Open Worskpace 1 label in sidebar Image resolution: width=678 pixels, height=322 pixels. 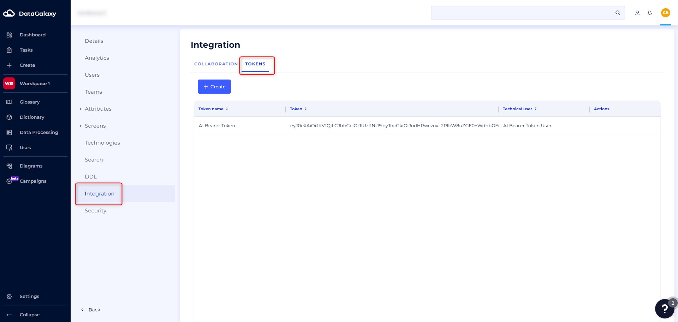point(35,83)
